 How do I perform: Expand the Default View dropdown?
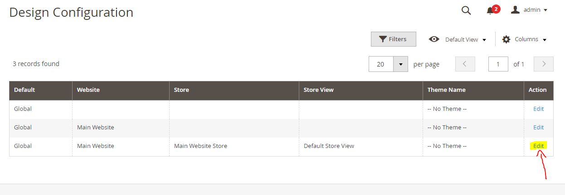(x=484, y=40)
